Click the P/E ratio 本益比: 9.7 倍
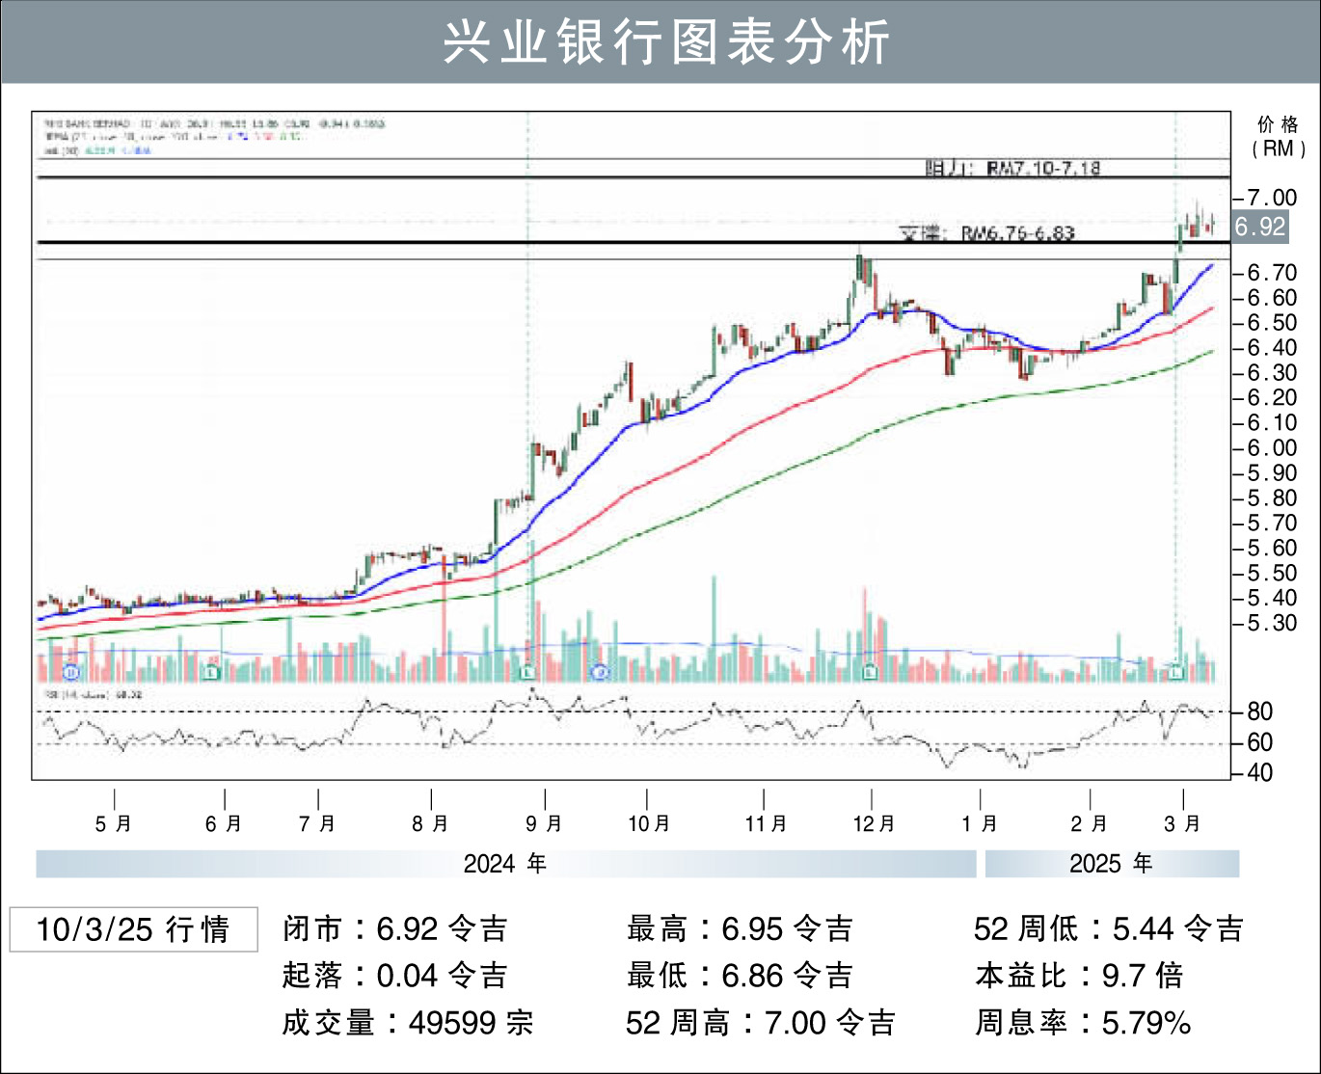This screenshot has width=1321, height=1074. tap(1079, 976)
